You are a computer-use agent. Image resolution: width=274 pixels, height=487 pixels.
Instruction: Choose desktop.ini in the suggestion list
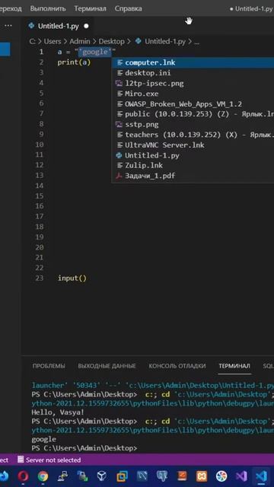tap(193, 73)
